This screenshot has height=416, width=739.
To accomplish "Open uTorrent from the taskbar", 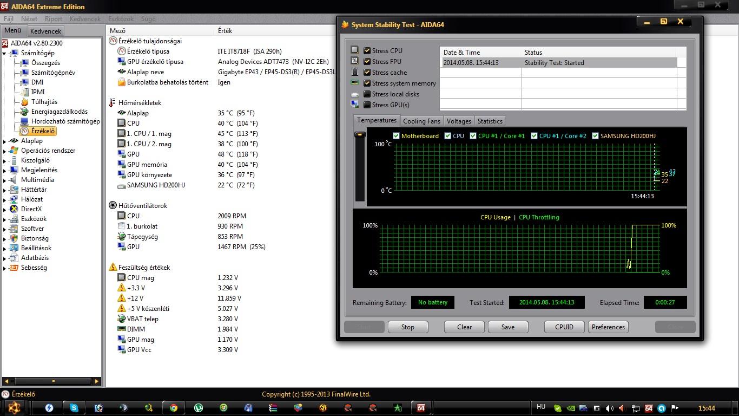I will (x=199, y=408).
